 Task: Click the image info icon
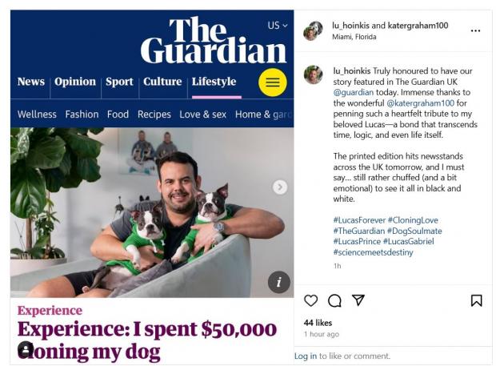278,282
